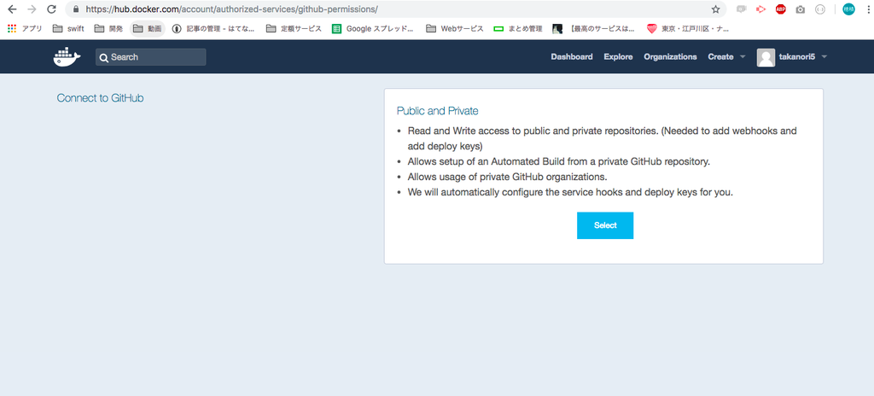874x396 pixels.
Task: Open the まとめ管理 bookmark
Action: point(518,28)
